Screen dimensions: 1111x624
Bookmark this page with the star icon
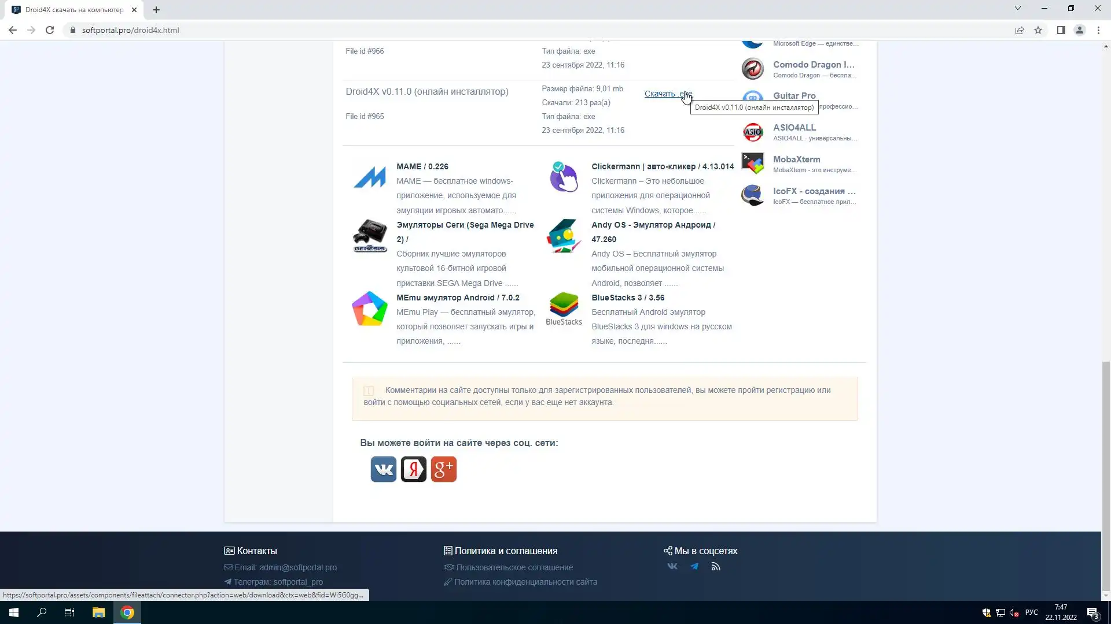[x=1038, y=30]
